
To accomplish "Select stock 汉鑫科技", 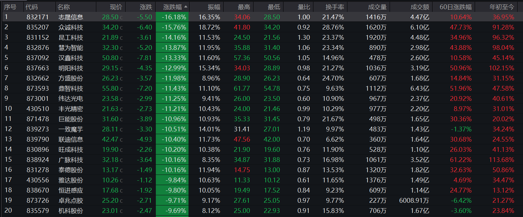I will coord(71,58).
